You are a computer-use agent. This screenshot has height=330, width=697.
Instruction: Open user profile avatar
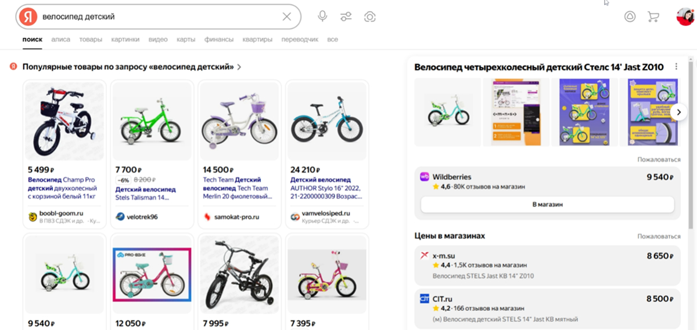[686, 17]
